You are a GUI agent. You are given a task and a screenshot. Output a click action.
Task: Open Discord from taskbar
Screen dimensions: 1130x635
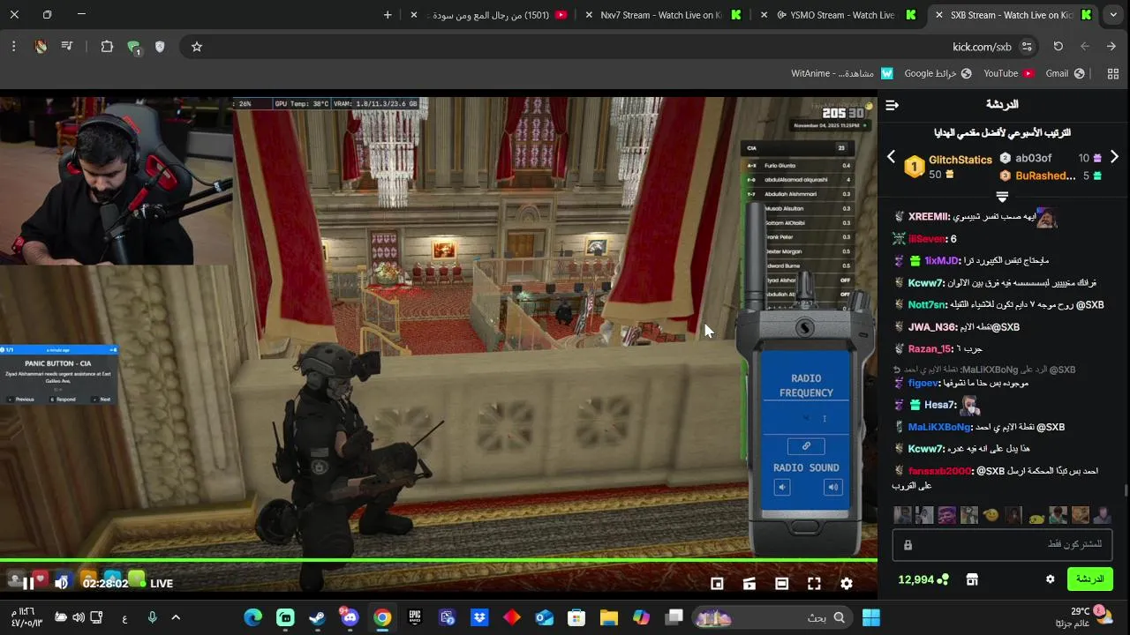(350, 617)
